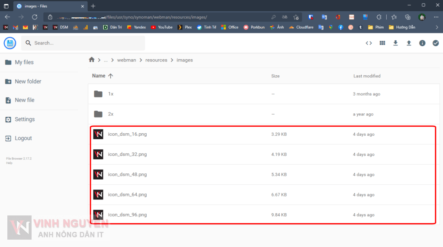Toggle shell with the code brackets icon

[369, 43]
